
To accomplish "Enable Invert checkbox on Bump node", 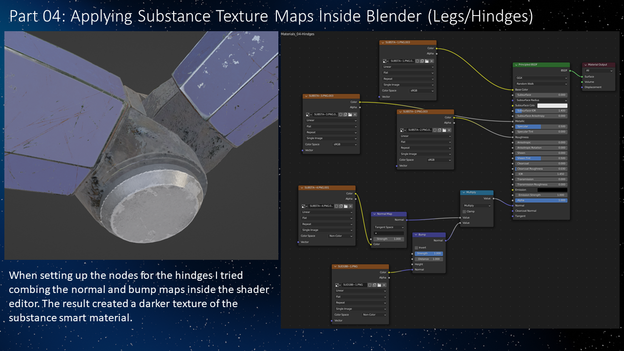I will [416, 248].
